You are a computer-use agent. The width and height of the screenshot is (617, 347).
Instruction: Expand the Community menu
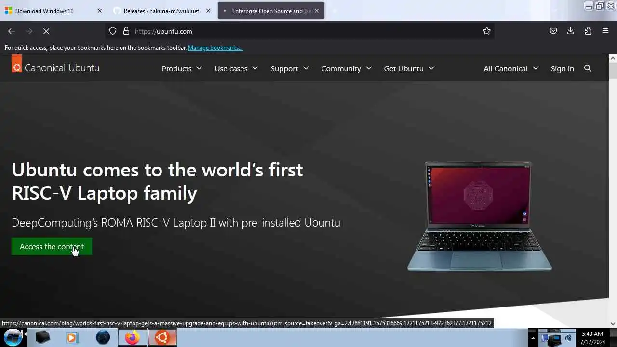pyautogui.click(x=347, y=68)
